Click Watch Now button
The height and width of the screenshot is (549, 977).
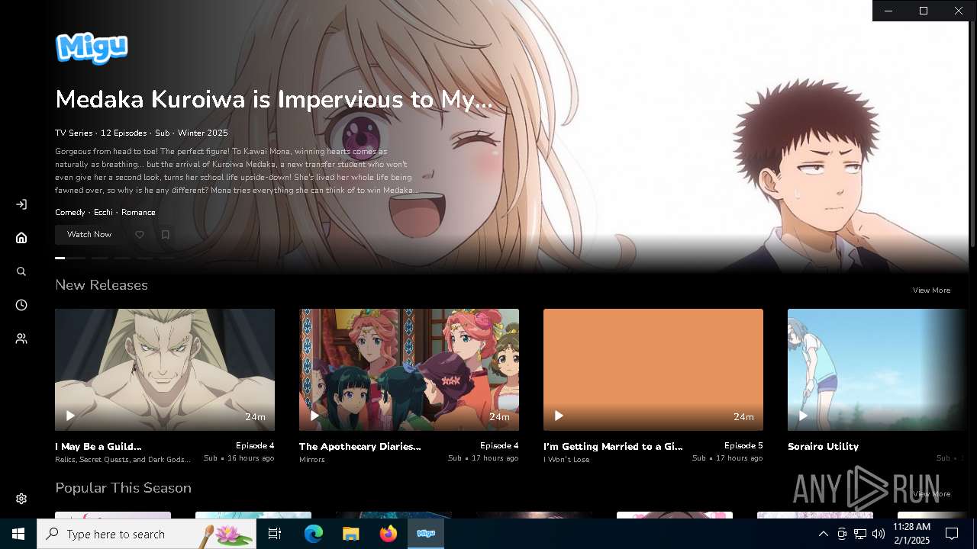click(89, 235)
